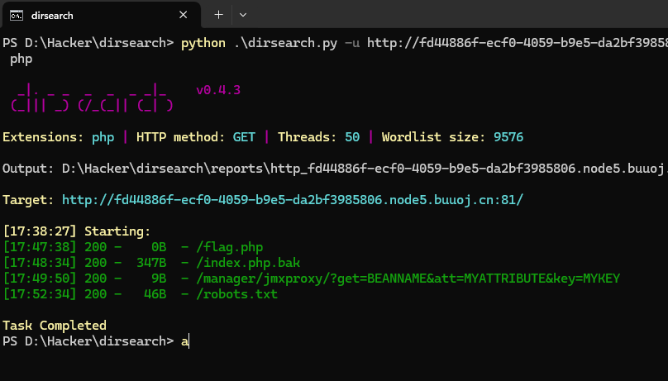Expand the new tab profile dropdown

pyautogui.click(x=243, y=15)
